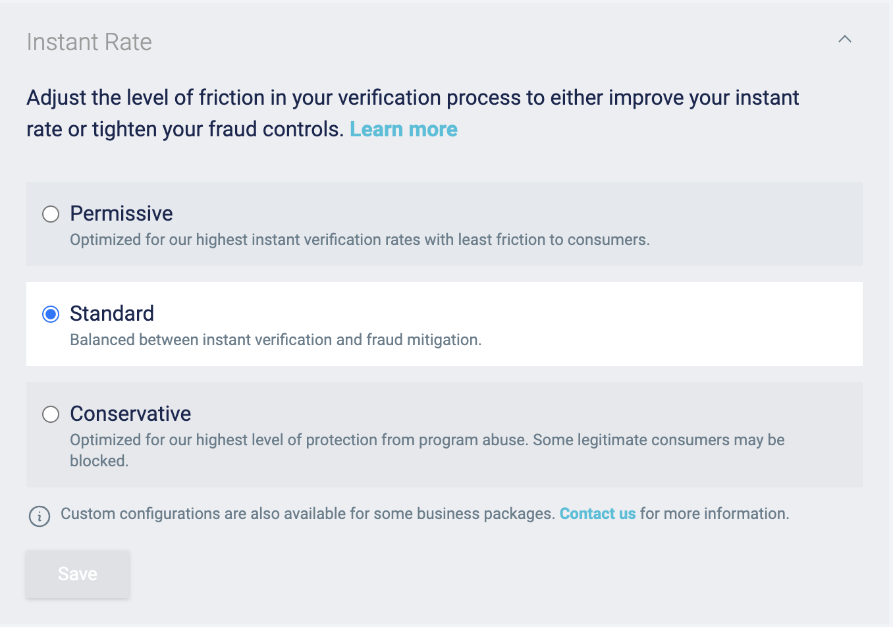This screenshot has width=893, height=627.
Task: Open the "Contact us" link
Action: 597,514
